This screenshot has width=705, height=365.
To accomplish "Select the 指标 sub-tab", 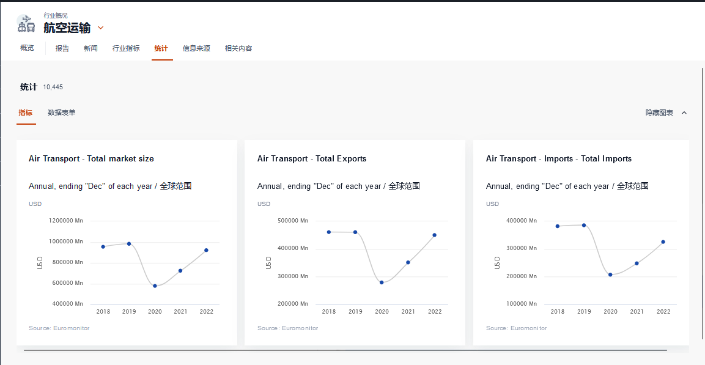I will (26, 113).
